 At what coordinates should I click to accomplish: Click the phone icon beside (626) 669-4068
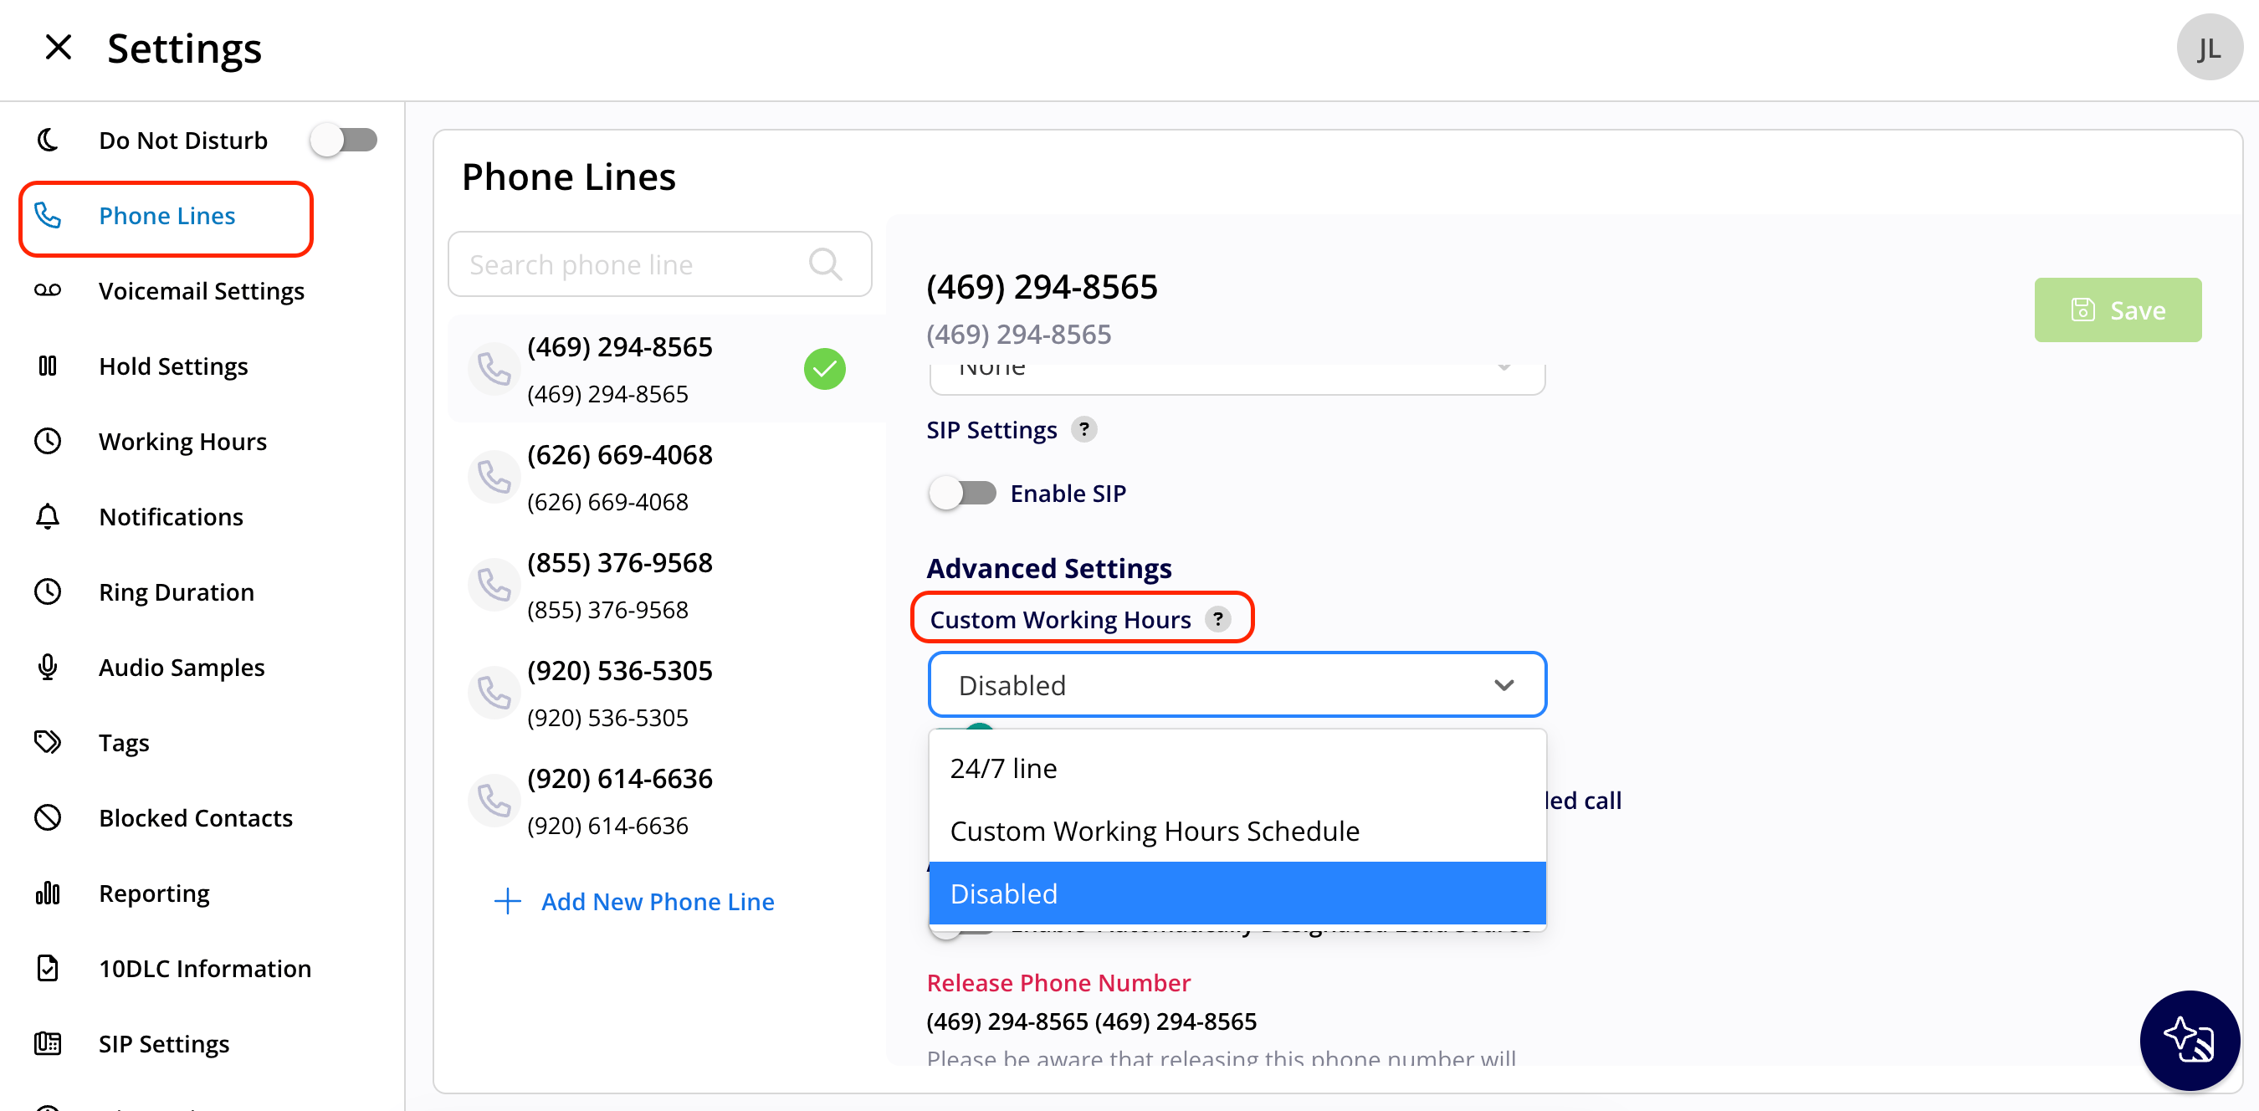(x=494, y=478)
